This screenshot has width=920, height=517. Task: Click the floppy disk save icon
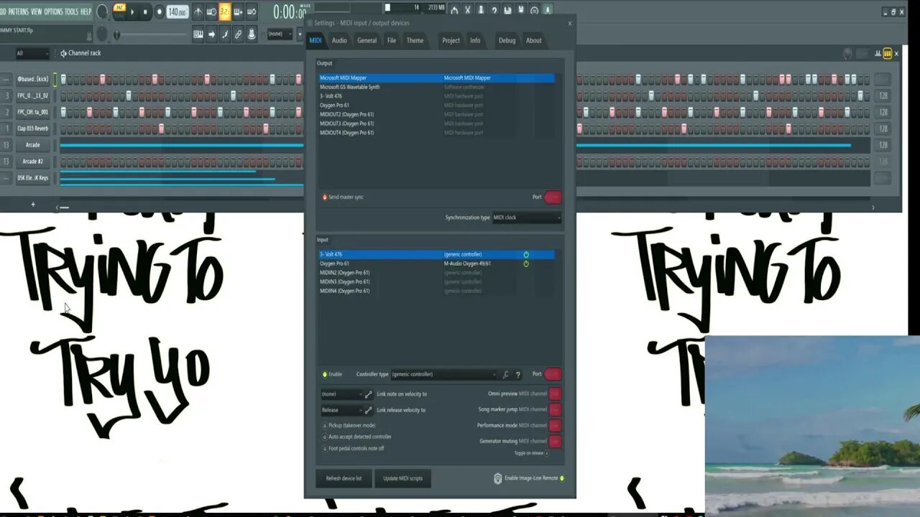click(x=508, y=11)
